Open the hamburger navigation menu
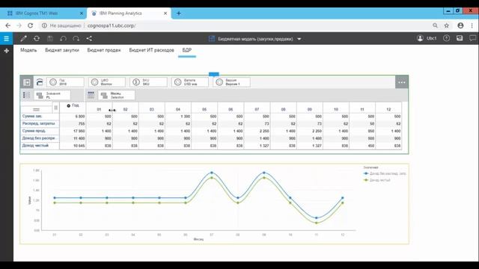This screenshot has width=479, height=269. click(x=7, y=38)
